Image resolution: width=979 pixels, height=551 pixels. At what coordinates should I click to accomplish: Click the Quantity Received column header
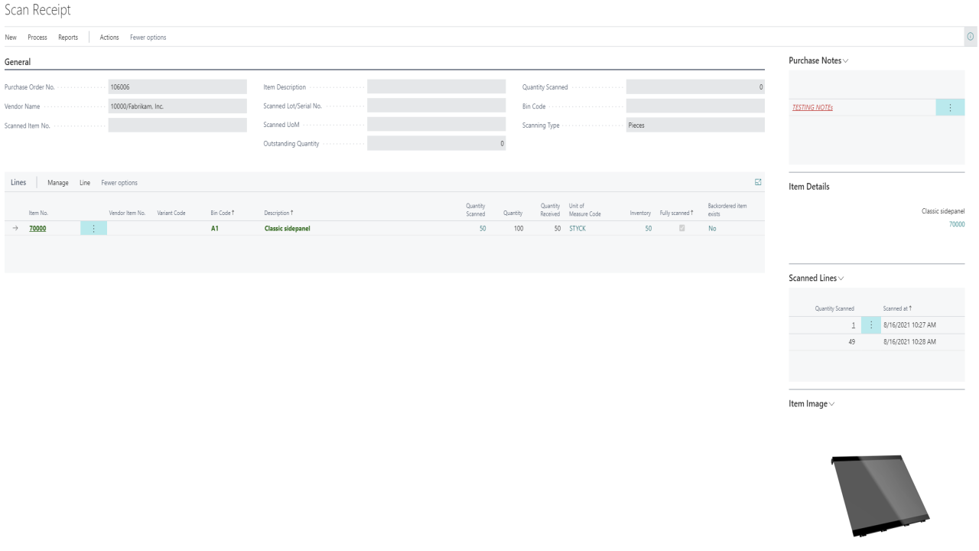[x=551, y=210]
